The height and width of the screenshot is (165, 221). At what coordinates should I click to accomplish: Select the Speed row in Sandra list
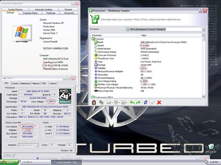pos(146,45)
